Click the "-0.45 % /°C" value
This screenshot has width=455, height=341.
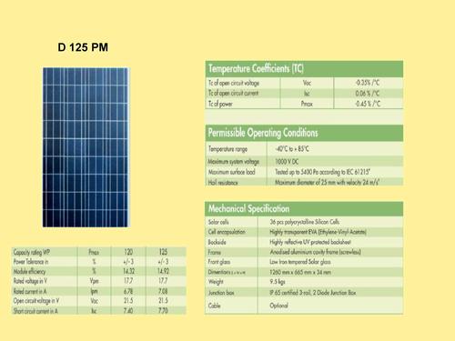pos(368,104)
